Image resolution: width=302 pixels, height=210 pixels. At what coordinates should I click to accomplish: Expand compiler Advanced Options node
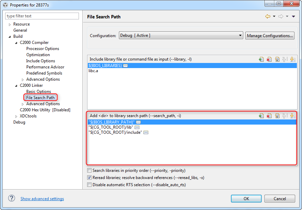click(x=23, y=79)
